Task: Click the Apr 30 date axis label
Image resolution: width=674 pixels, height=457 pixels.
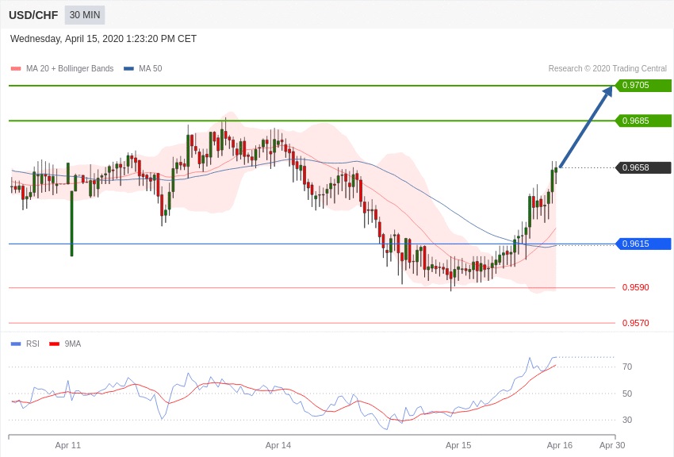Action: pyautogui.click(x=612, y=445)
